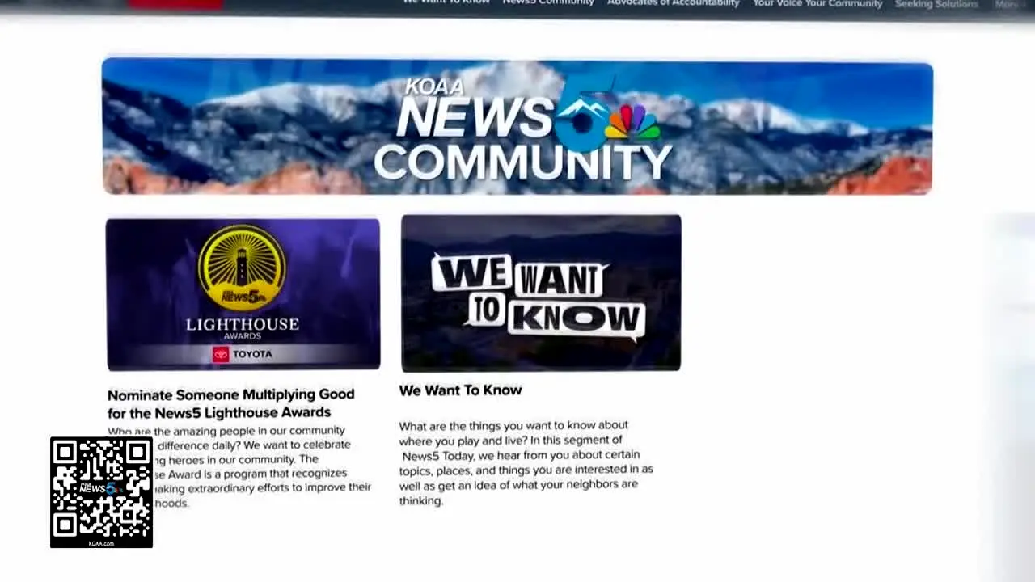Go to Seeking Solutions in navigation bar
Screen dimensions: 1035x582
(936, 4)
